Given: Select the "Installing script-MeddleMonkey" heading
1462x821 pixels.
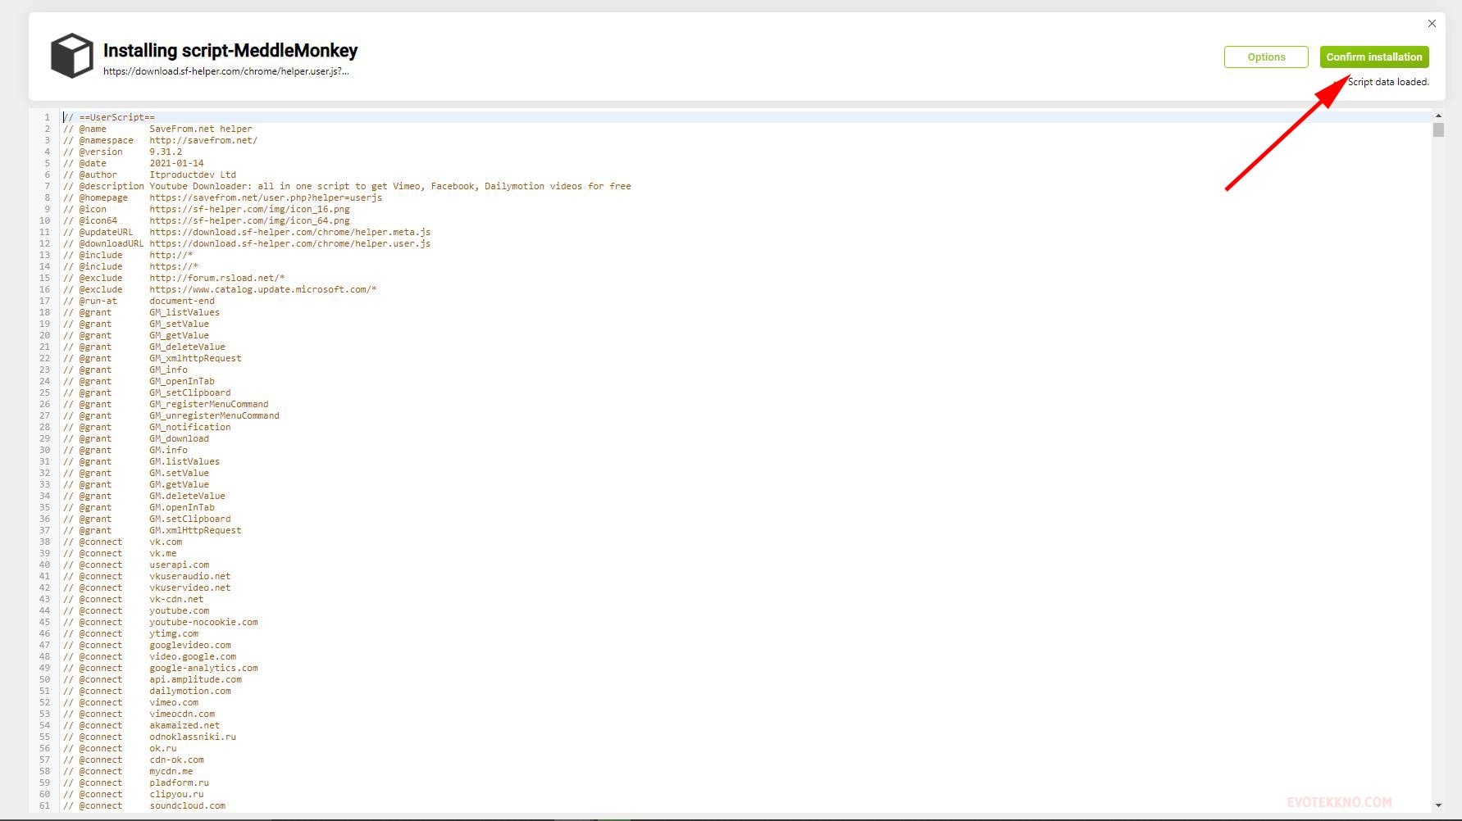Looking at the screenshot, I should (x=230, y=51).
